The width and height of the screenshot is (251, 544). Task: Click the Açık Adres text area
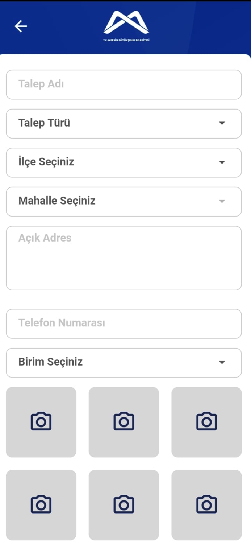point(123,257)
